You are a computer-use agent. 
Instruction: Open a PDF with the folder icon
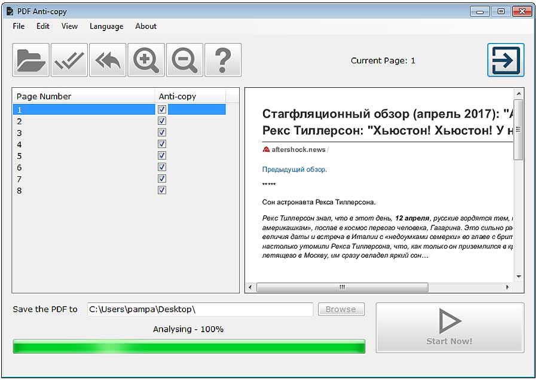click(x=31, y=60)
